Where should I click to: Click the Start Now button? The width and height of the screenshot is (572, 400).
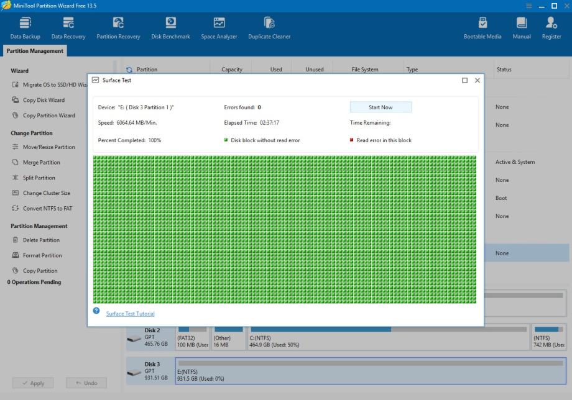(x=381, y=107)
